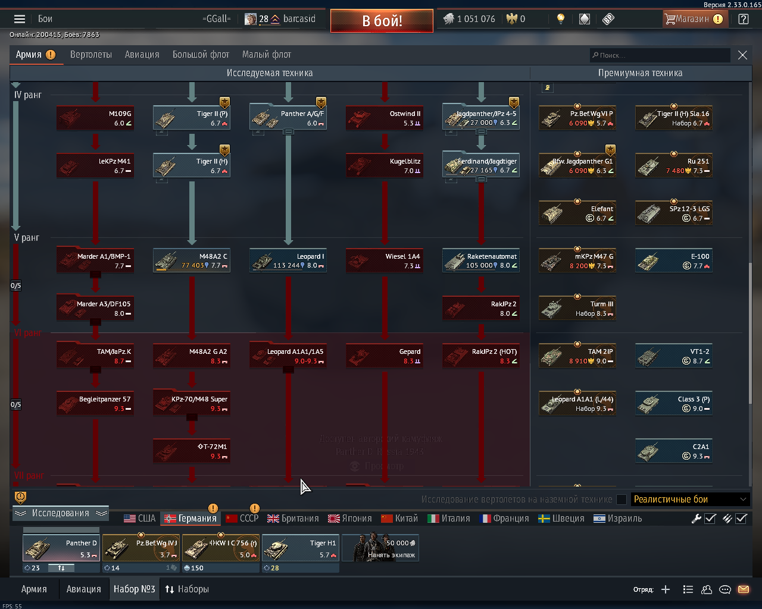762x609 pixels.
Task: Switch to the Вертолеты tab
Action: click(91, 55)
